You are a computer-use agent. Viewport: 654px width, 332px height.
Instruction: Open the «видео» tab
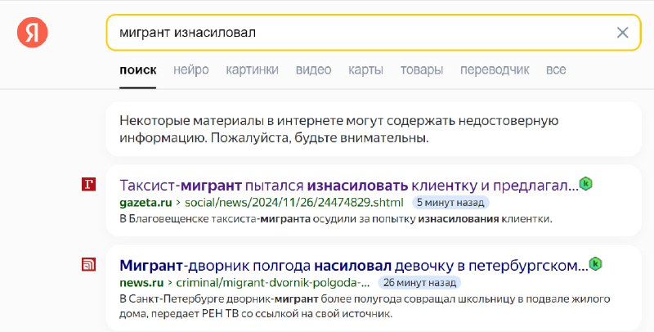(x=313, y=70)
